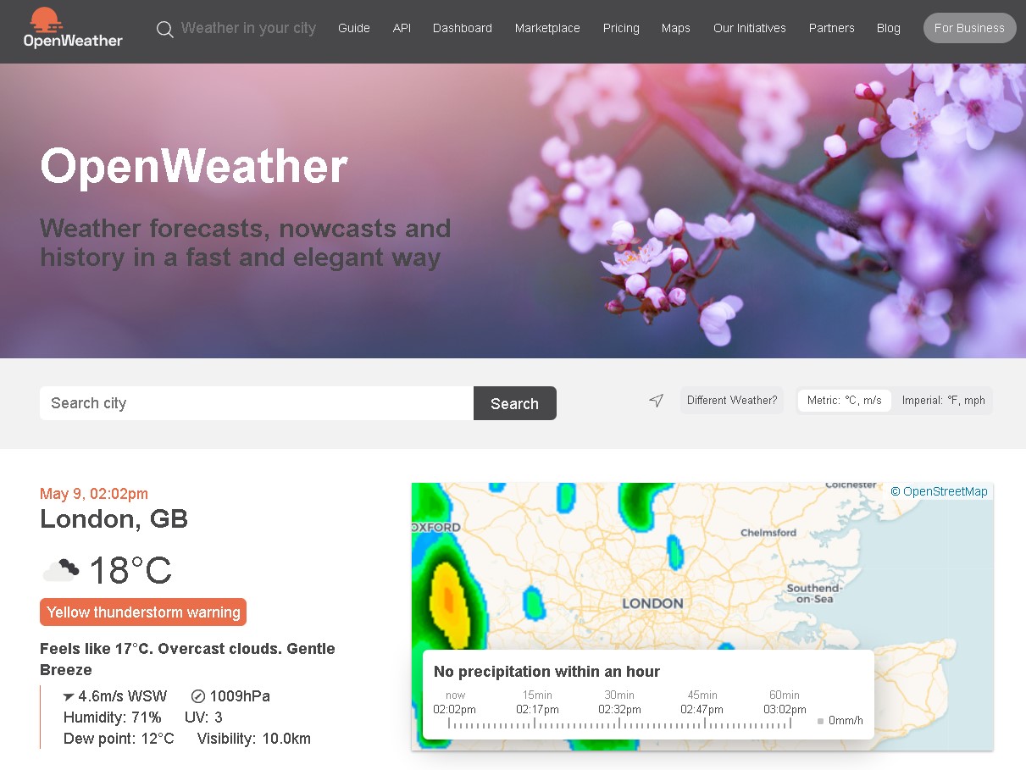The height and width of the screenshot is (770, 1026).
Task: Open the Marketplace menu item
Action: (x=547, y=28)
